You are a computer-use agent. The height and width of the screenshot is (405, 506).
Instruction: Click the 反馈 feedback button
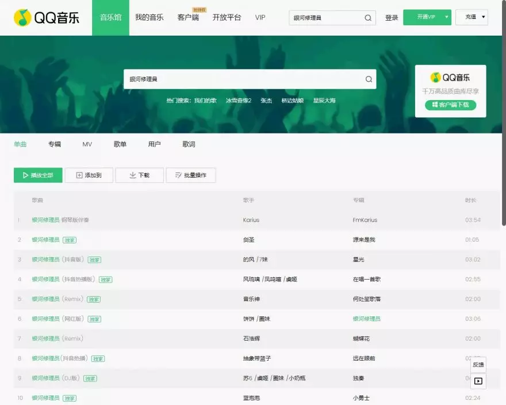tap(478, 365)
